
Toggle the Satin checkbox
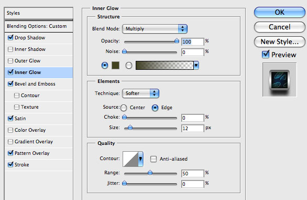click(x=10, y=118)
